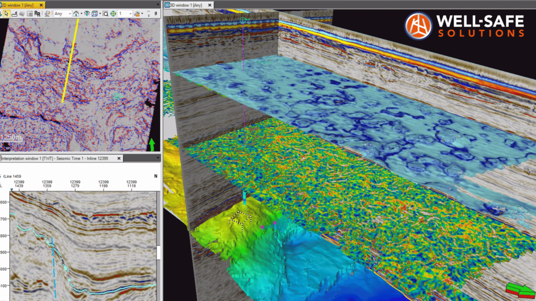Click the plane manipulation toolbar icon
The image size is (536, 301).
point(21,15)
